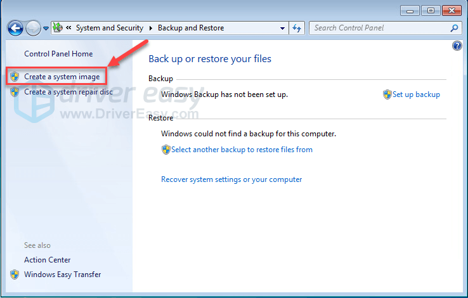Screen dimensions: 468x298
Task: Click 'Windows could not find a backup' text
Action: pyautogui.click(x=249, y=134)
